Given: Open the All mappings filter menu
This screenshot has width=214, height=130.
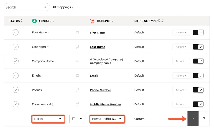Looking at the screenshot, I should coord(63,7).
